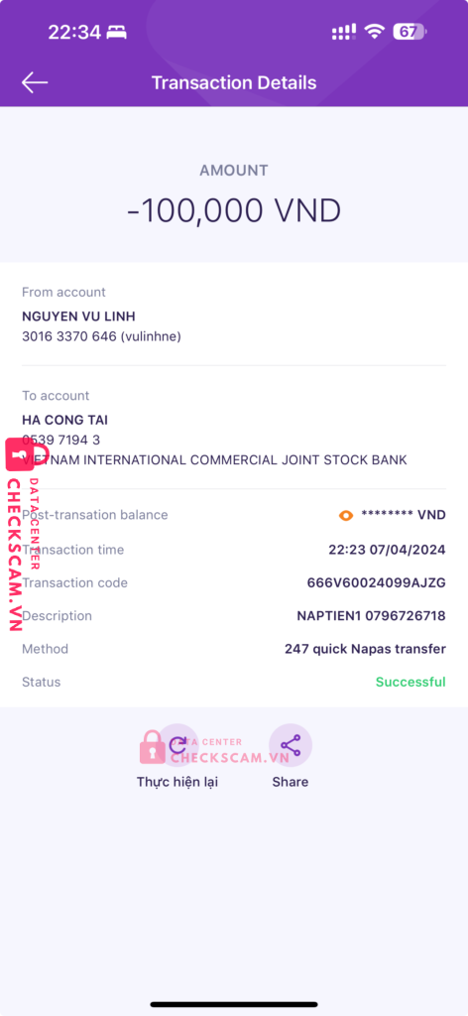This screenshot has height=1016, width=468.
Task: Tap the Thực hiện lại label
Action: tap(177, 782)
